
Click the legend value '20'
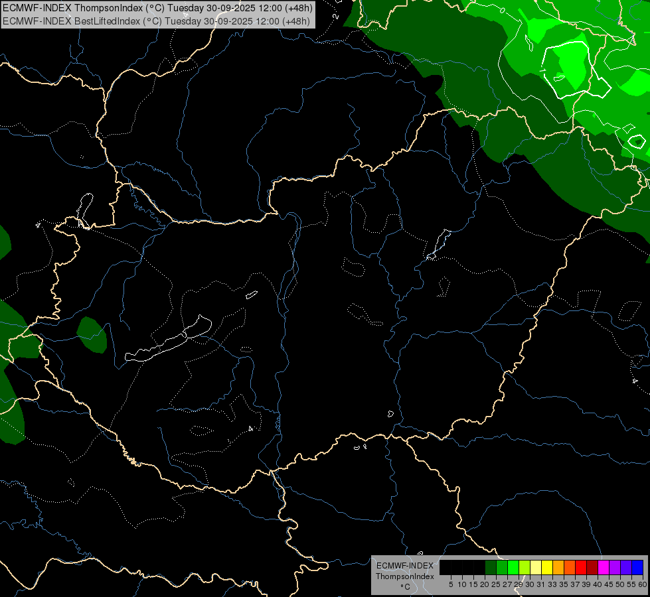coord(485,584)
